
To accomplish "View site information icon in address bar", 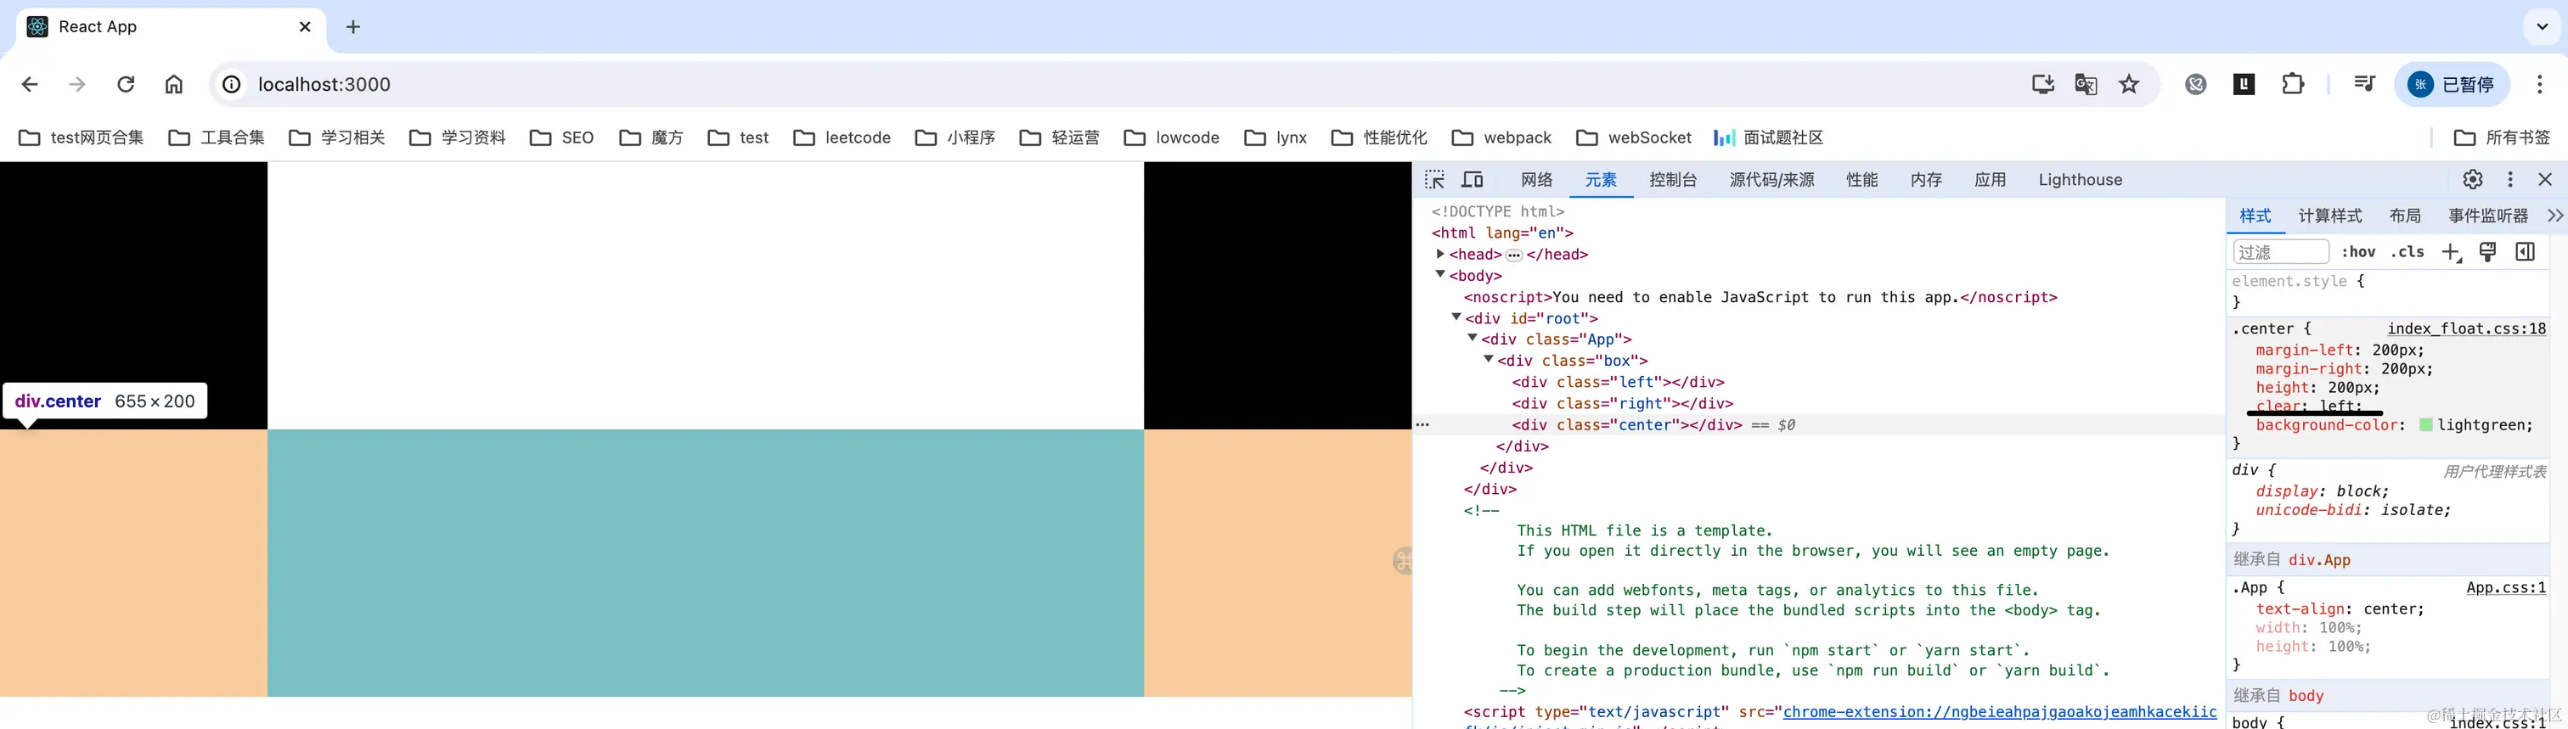I will (231, 85).
